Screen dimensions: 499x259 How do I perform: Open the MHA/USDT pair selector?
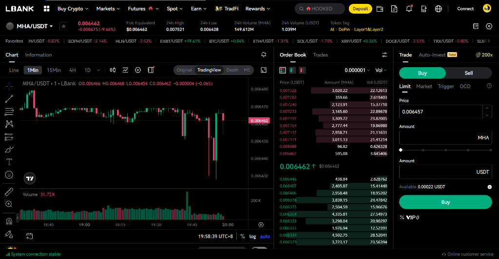pyautogui.click(x=35, y=26)
